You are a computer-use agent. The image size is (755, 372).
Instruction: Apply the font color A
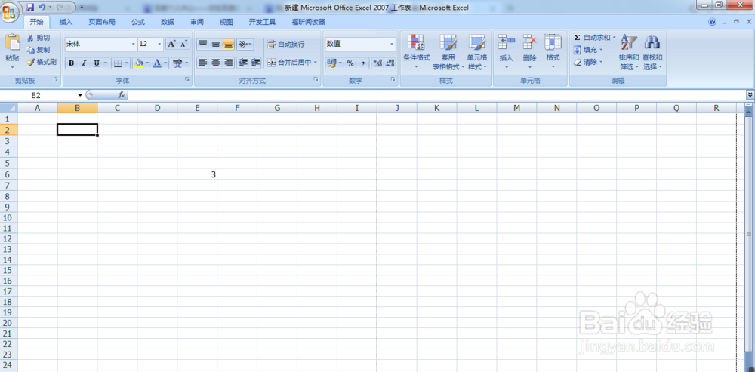coord(157,63)
